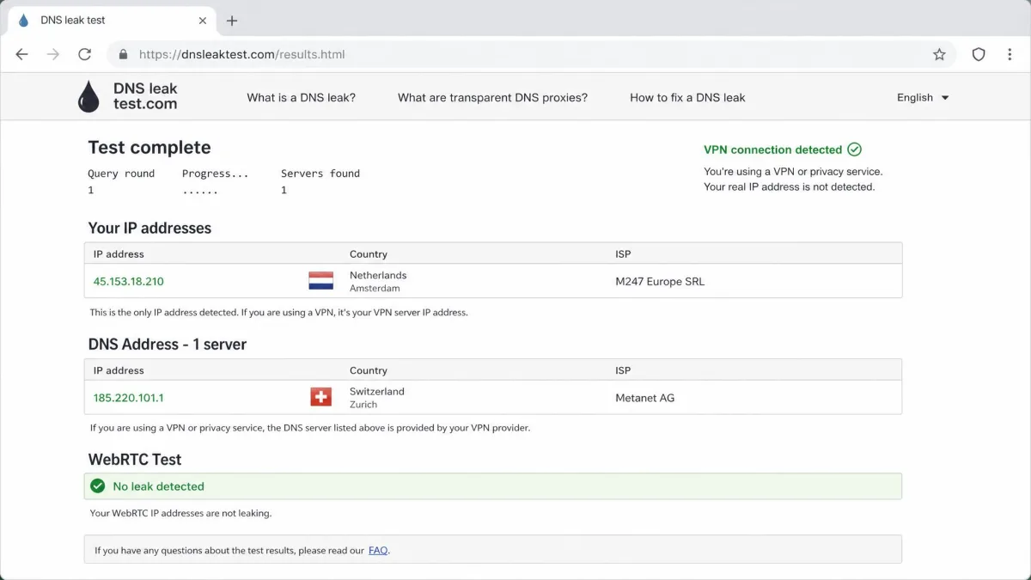Click IP address 45.153.18.210
This screenshot has width=1031, height=580.
pos(129,282)
